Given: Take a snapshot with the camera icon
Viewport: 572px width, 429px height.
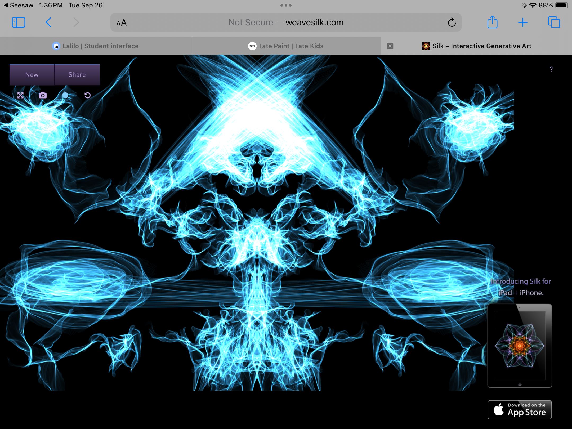Looking at the screenshot, I should 43,95.
